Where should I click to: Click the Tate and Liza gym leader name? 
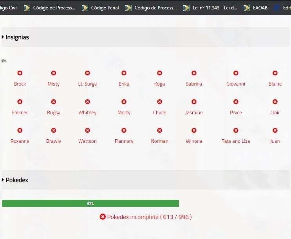tap(236, 141)
